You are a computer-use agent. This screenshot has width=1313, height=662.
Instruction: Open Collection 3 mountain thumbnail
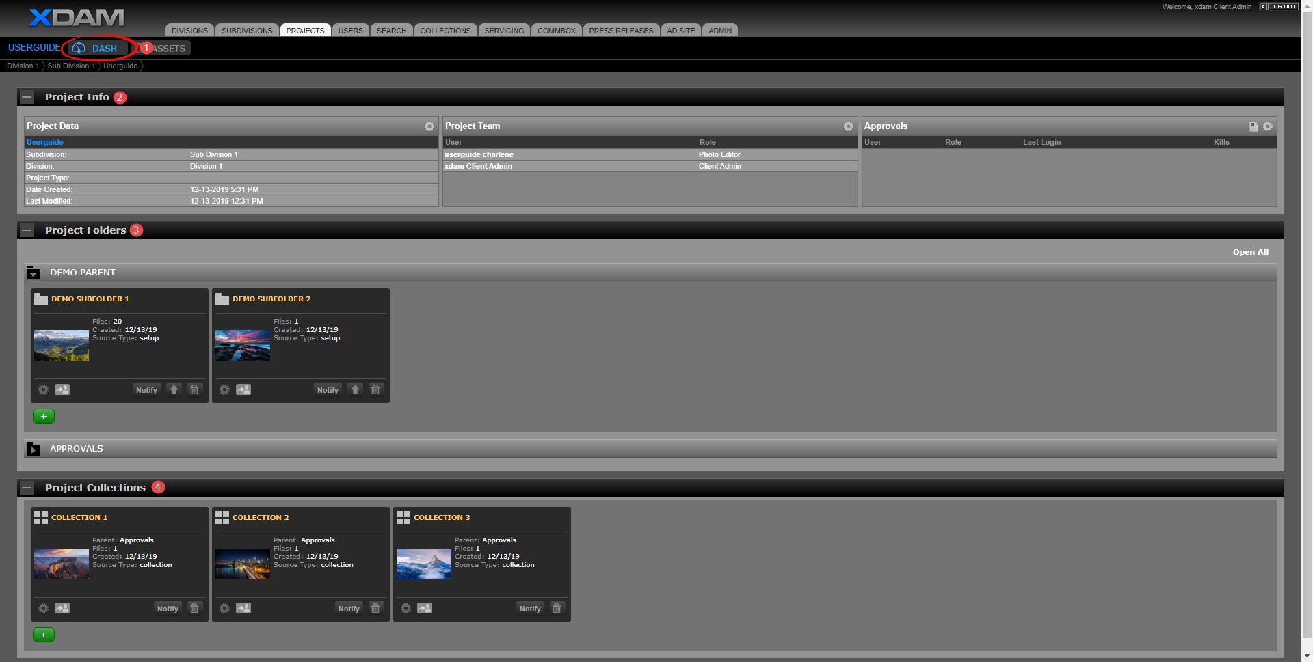click(x=423, y=564)
